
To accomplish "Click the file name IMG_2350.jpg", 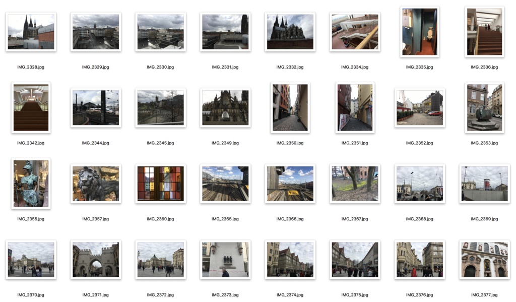I will pyautogui.click(x=290, y=143).
